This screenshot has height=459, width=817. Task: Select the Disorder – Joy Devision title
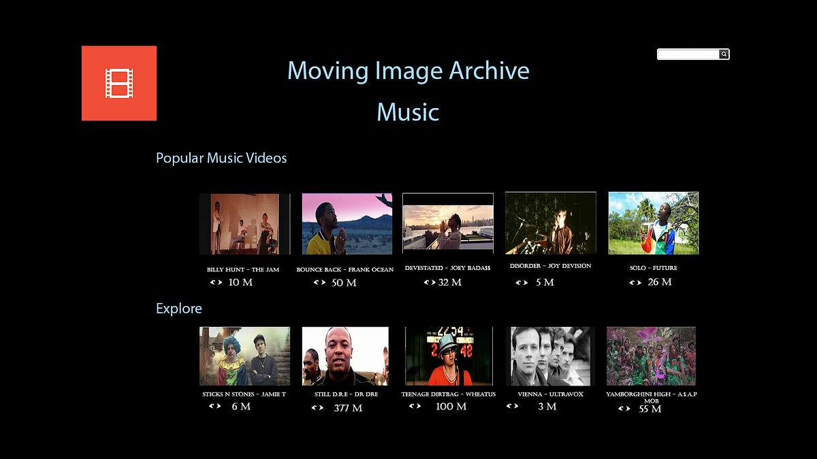point(551,267)
